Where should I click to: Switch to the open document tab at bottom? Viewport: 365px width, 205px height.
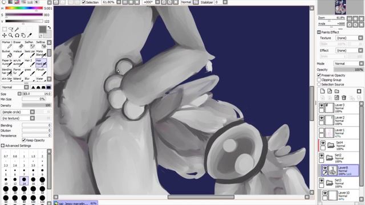(76, 203)
